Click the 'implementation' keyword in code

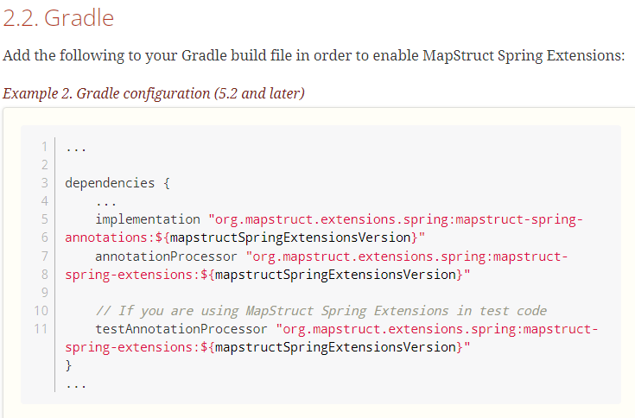coord(148,219)
